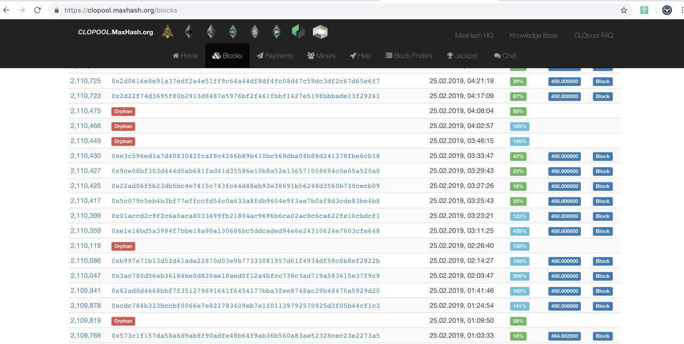
Task: Click the yellow pyramid coin icon
Action: point(167,32)
